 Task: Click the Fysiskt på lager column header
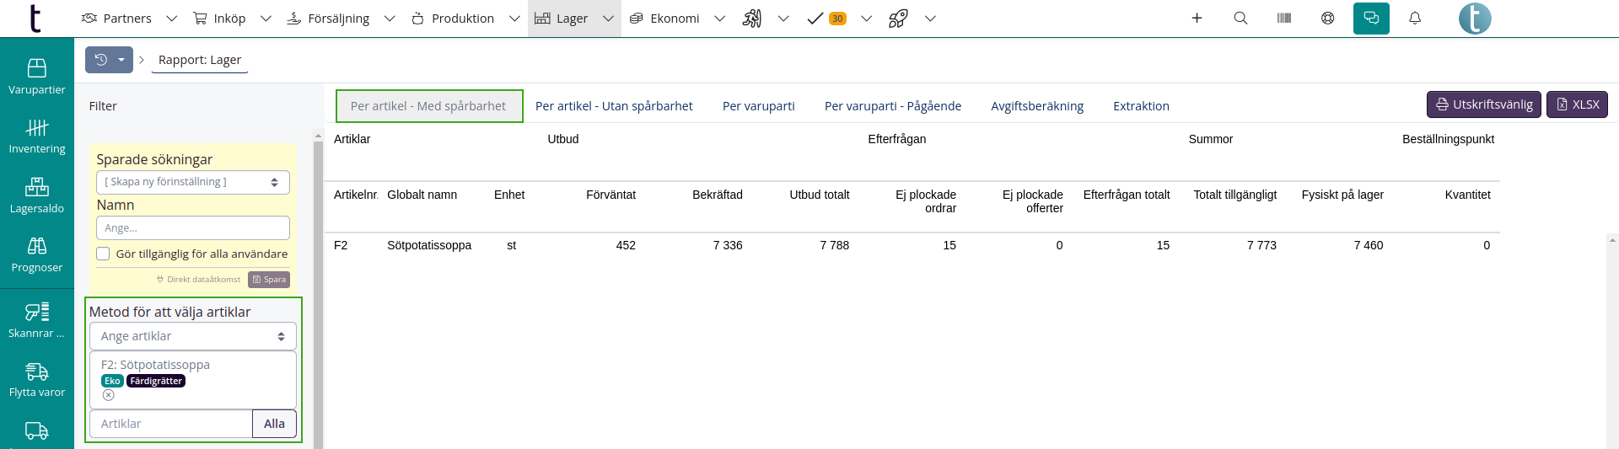1342,195
